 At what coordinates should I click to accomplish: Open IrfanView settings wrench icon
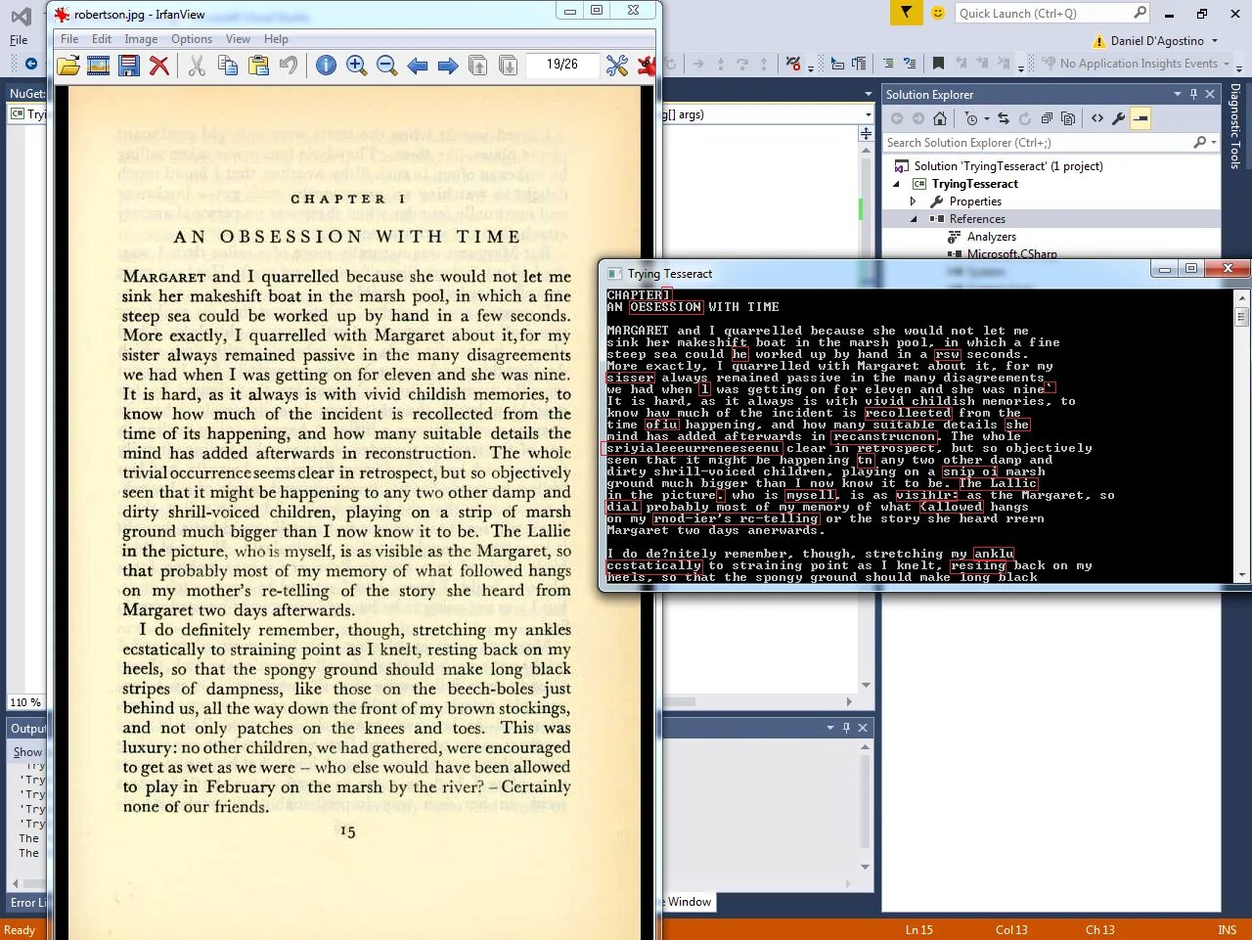(616, 66)
